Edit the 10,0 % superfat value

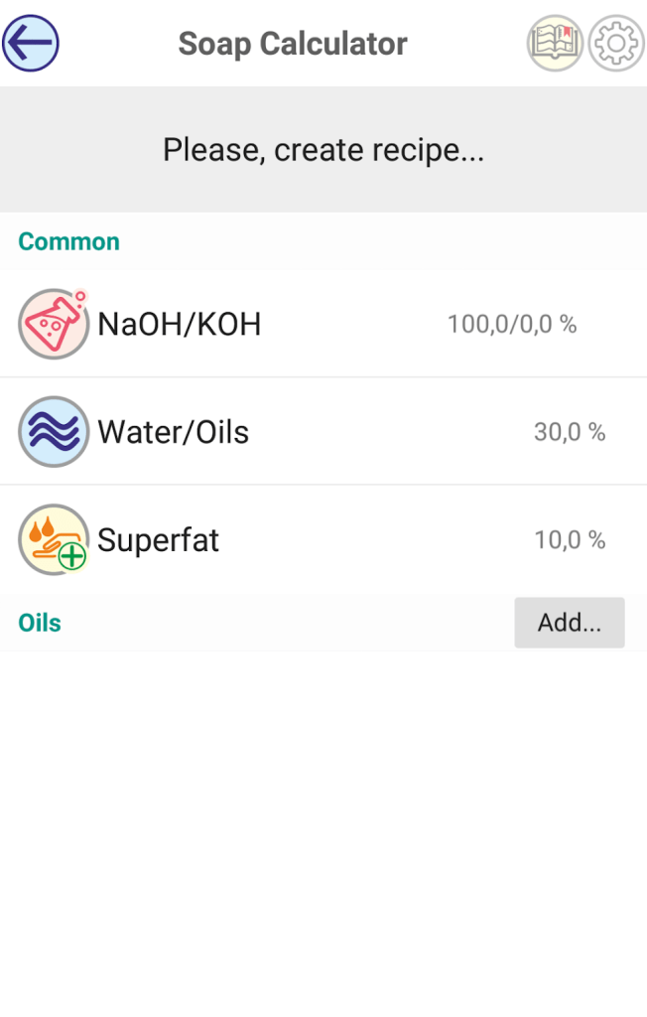[x=570, y=541]
